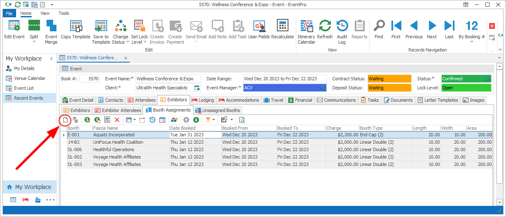Click the Refresh ribbon button
This screenshot has width=506, height=217.
click(x=325, y=29)
